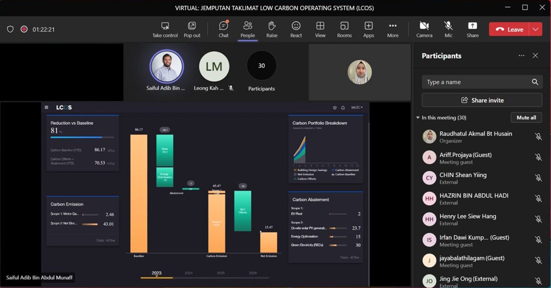
Task: Click Green Electricity (RECs) progress bar
Action: [x=338, y=245]
